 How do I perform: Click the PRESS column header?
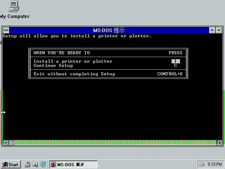175,53
